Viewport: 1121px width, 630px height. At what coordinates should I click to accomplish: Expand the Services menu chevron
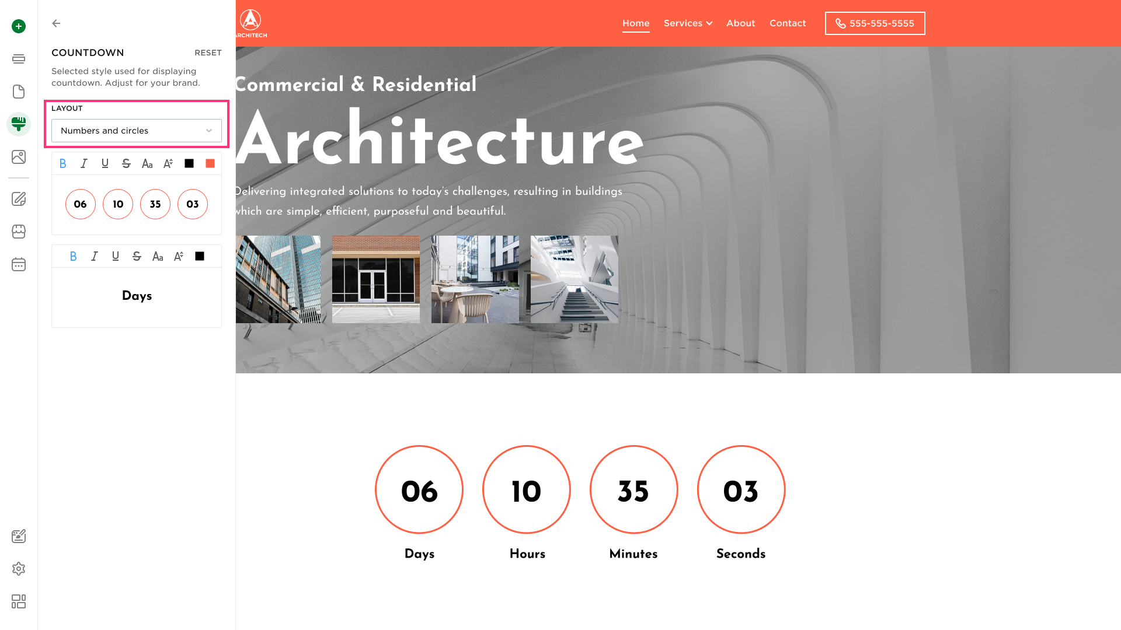click(709, 23)
